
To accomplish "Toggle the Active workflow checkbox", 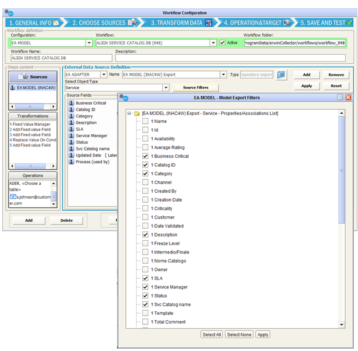I will tap(222, 42).
